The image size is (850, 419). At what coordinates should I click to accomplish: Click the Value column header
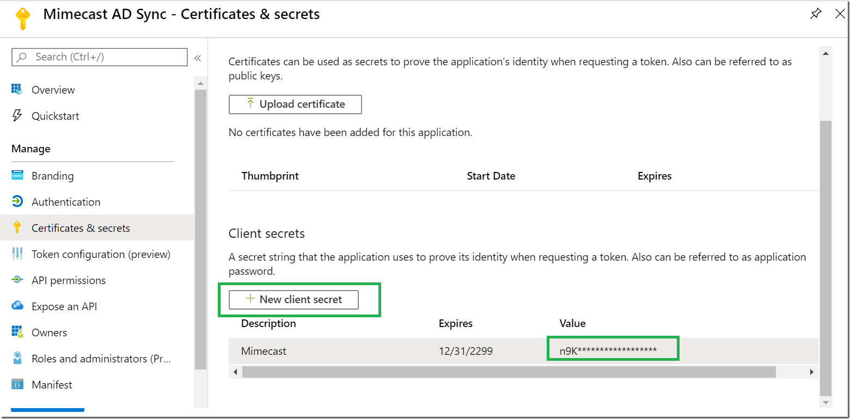coord(572,323)
